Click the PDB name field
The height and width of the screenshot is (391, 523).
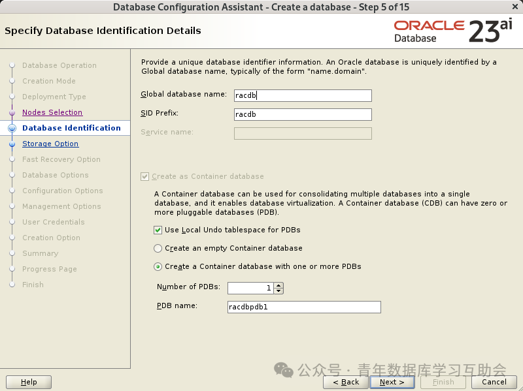click(304, 307)
